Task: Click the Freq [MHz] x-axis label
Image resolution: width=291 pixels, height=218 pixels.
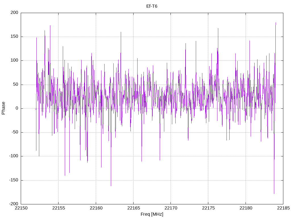Action: 152,214
